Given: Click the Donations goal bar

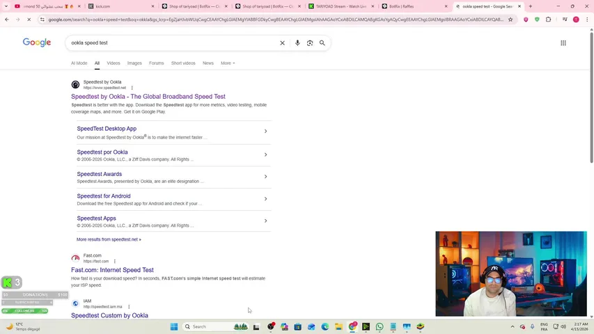Looking at the screenshot, I should point(35,294).
